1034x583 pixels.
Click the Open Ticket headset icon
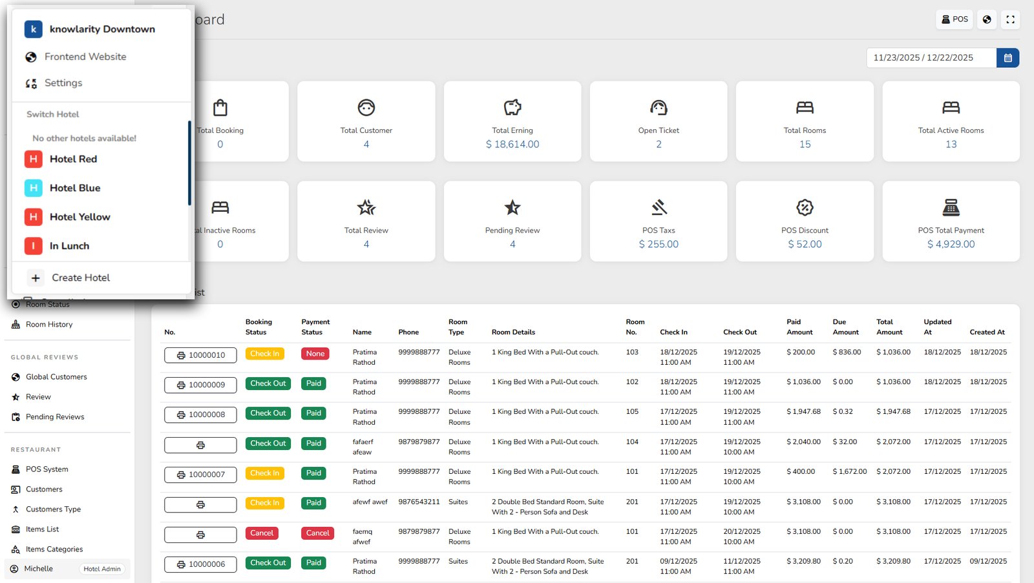pyautogui.click(x=658, y=107)
